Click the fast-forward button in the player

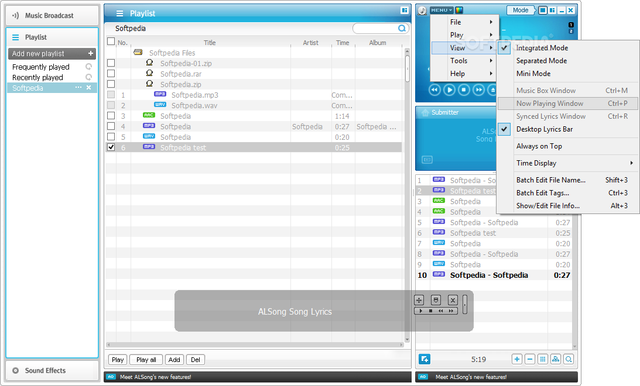point(479,89)
